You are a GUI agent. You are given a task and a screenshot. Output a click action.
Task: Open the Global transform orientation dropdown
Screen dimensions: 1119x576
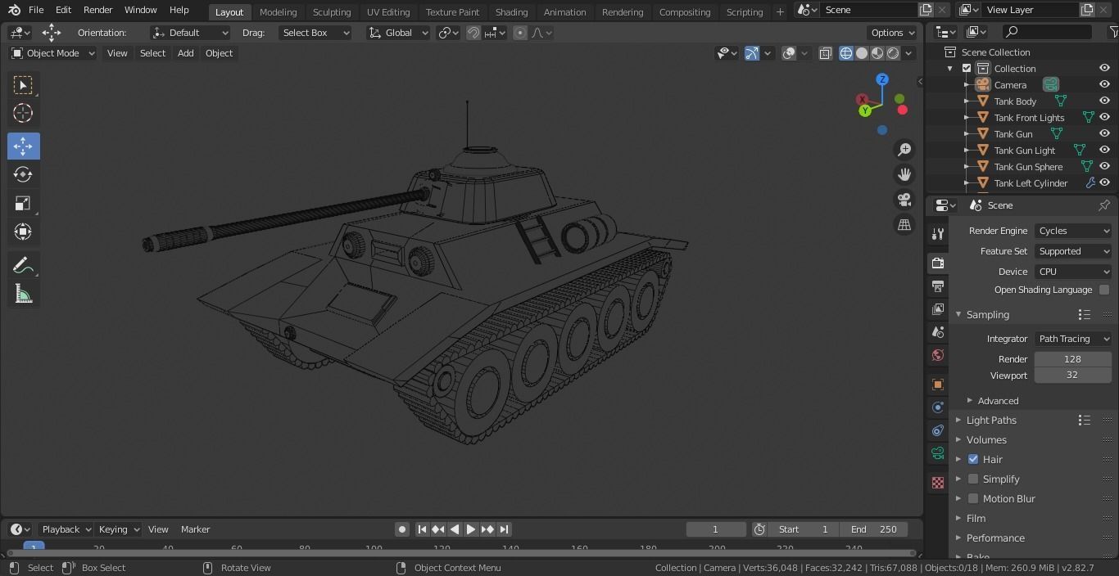pos(398,33)
